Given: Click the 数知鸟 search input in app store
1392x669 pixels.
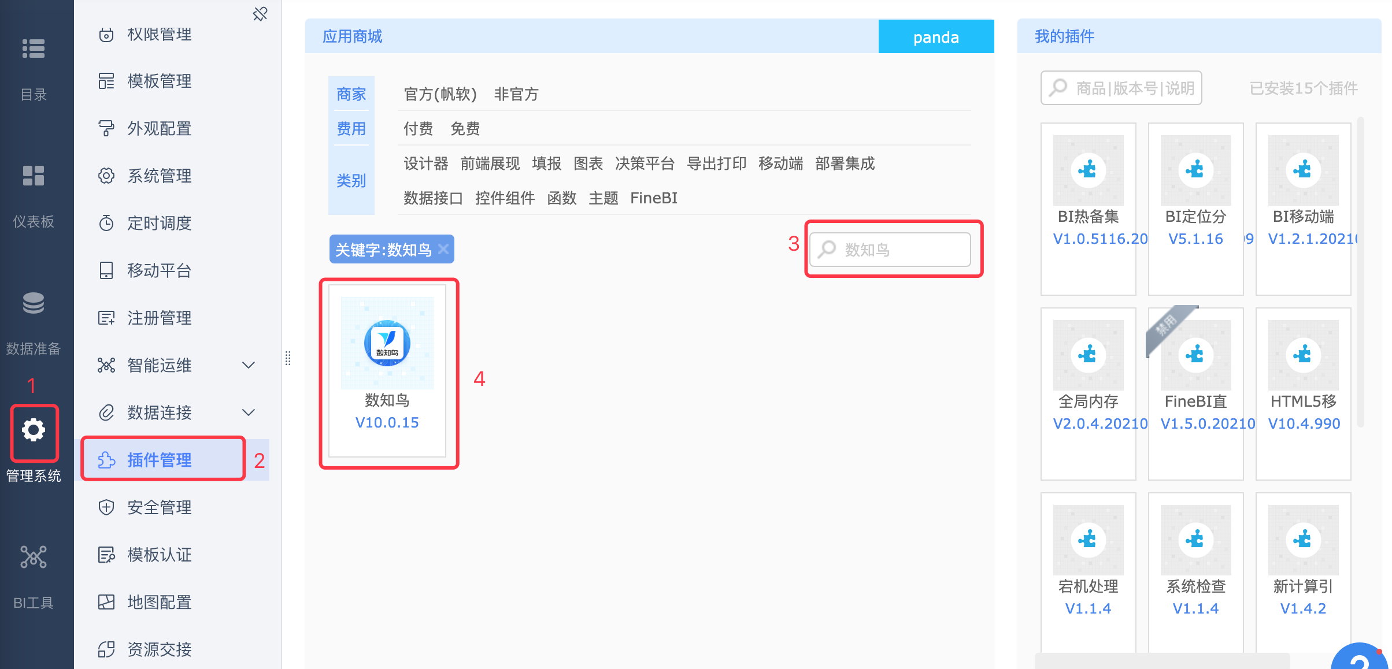Looking at the screenshot, I should (890, 250).
